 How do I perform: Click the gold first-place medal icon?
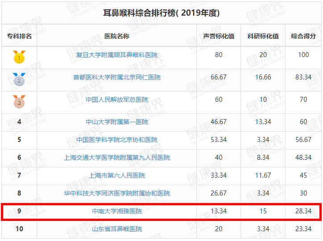coord(19,57)
